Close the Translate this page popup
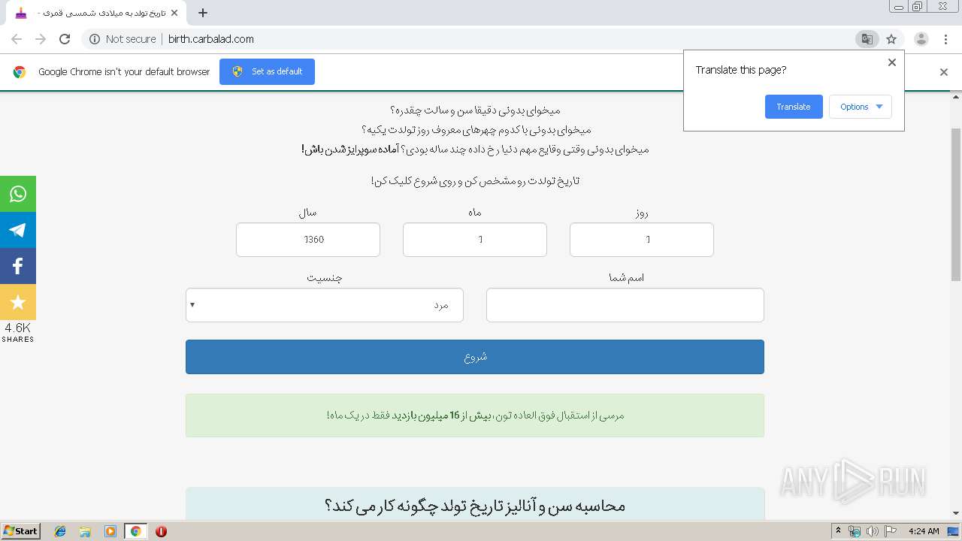This screenshot has width=962, height=541. tap(892, 62)
